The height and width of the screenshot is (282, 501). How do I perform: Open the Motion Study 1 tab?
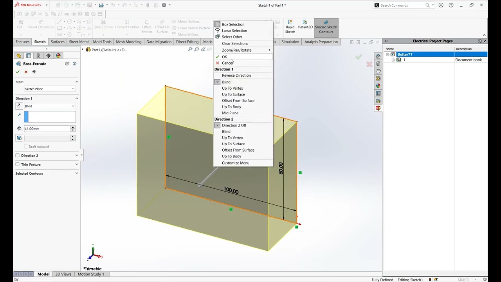pyautogui.click(x=91, y=274)
